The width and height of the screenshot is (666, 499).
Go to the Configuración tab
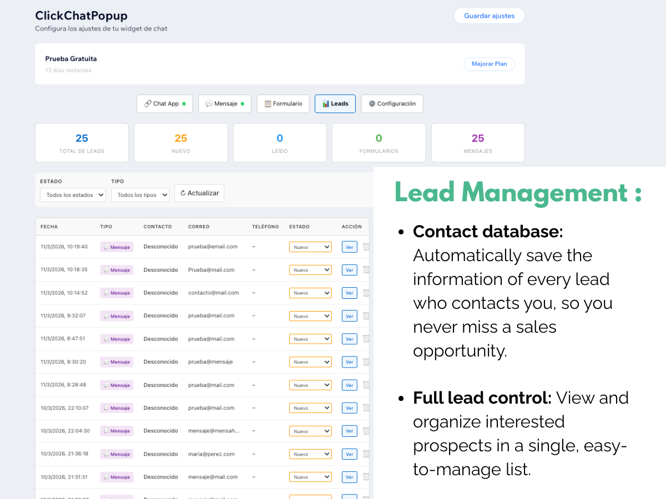(392, 104)
